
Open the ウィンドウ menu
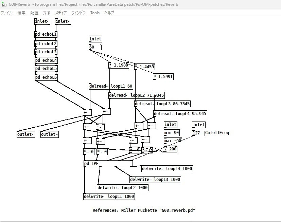(78, 13)
